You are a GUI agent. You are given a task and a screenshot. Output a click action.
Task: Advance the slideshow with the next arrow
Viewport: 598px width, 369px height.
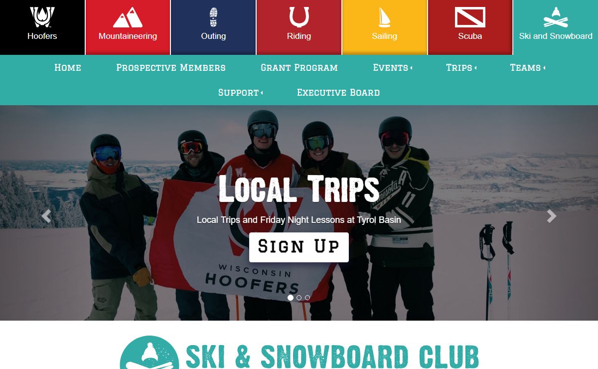pos(551,216)
